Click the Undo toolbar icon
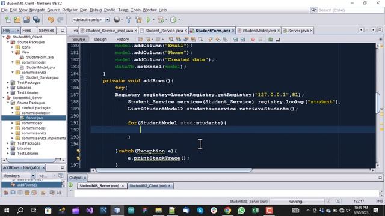385x216 pixels. (51, 20)
